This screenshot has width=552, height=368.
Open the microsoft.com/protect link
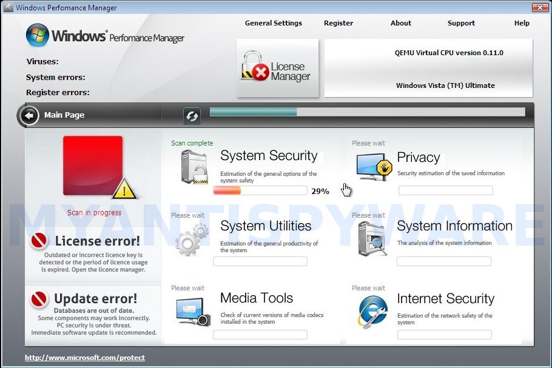[x=85, y=358]
